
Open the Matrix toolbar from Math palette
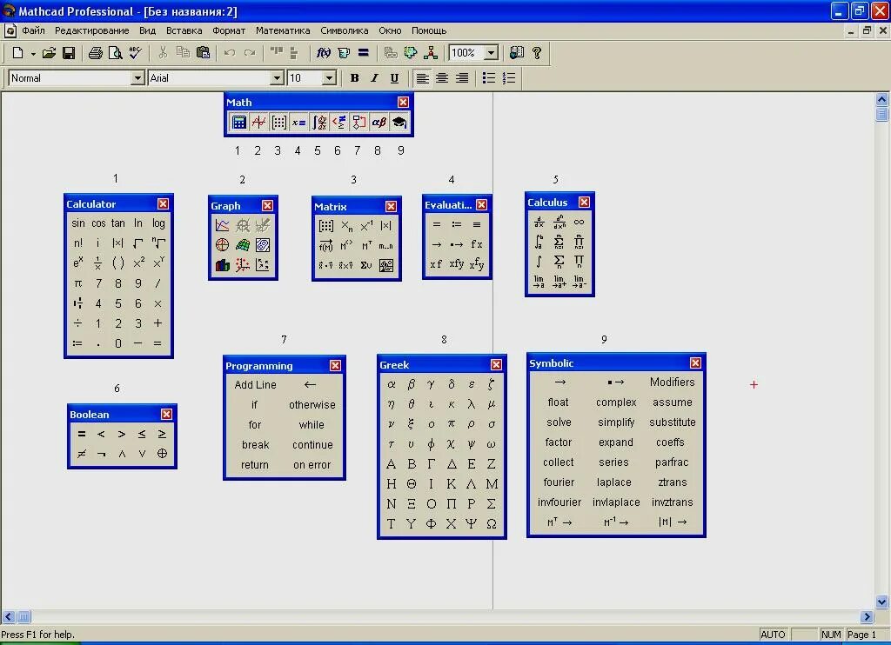click(x=279, y=122)
